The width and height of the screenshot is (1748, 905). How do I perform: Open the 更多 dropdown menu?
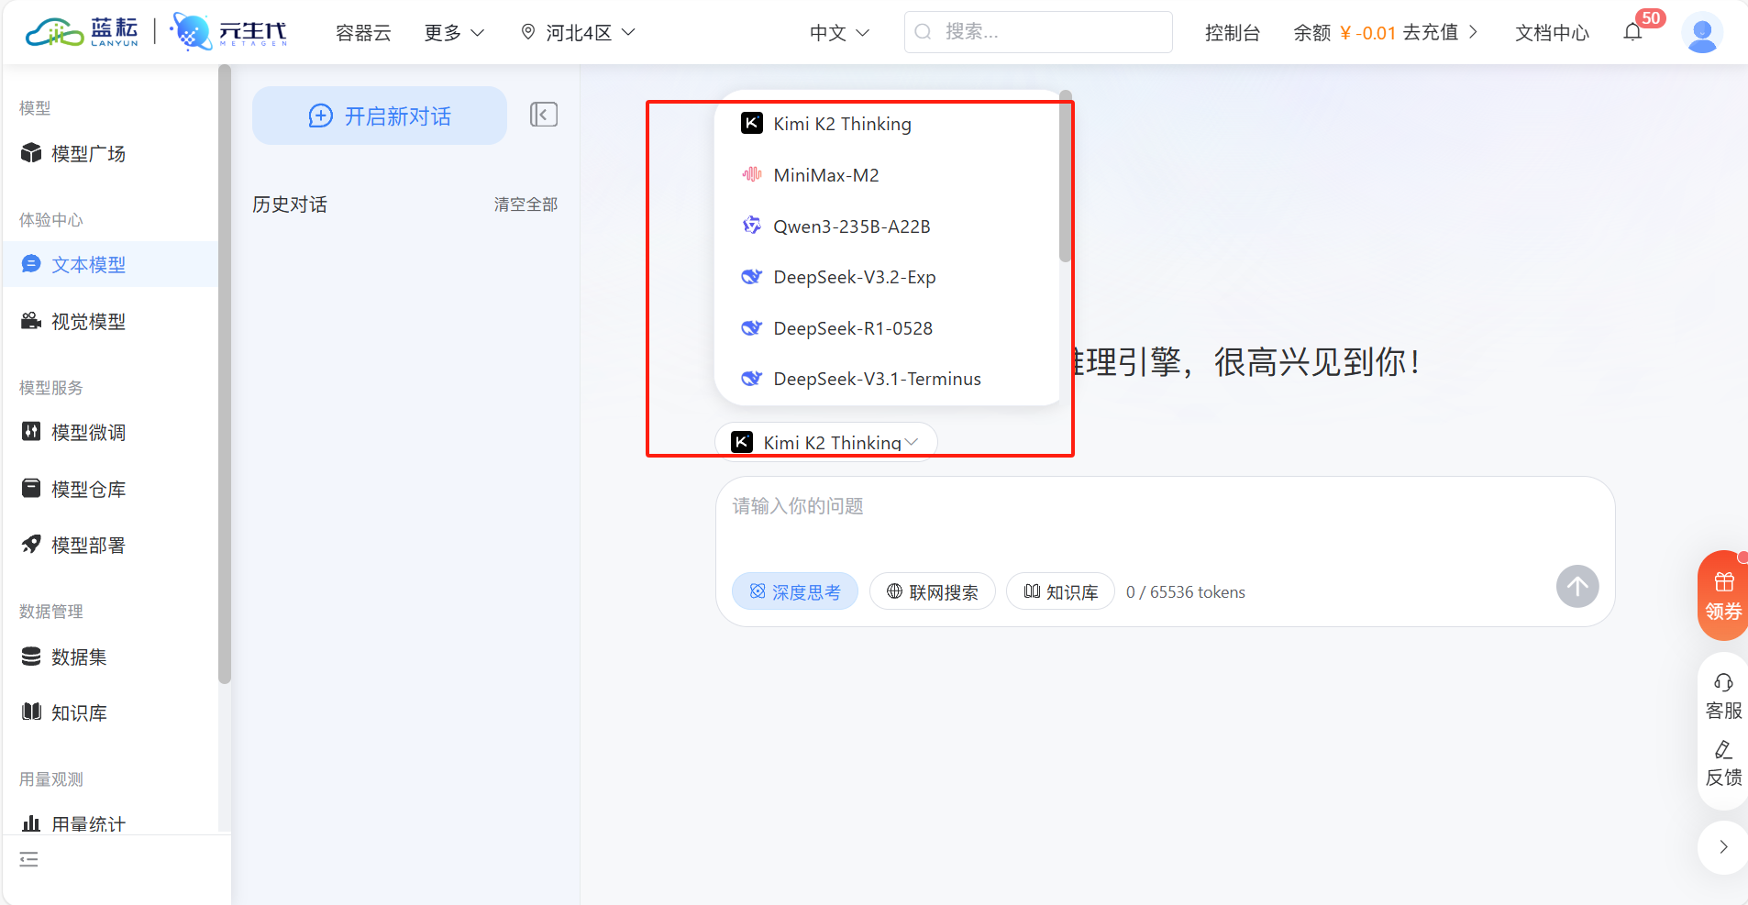click(x=454, y=32)
